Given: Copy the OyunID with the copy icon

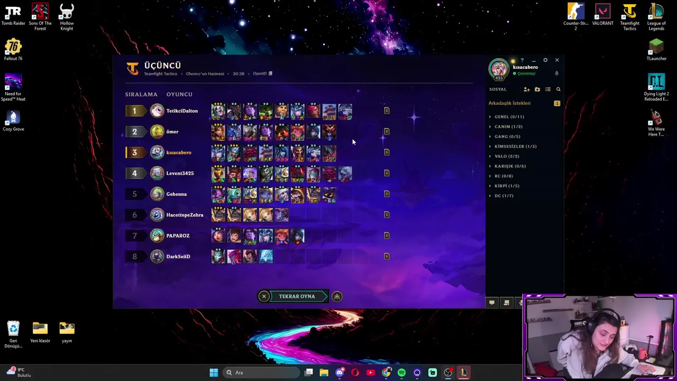Looking at the screenshot, I should tap(270, 74).
